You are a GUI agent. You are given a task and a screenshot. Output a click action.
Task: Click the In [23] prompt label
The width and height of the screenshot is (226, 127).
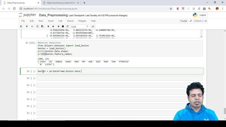[31, 43]
